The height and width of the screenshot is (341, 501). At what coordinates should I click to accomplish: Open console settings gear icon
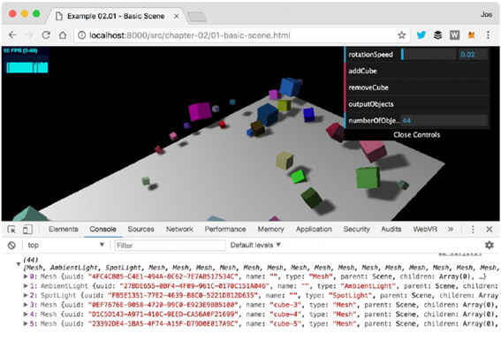point(490,245)
